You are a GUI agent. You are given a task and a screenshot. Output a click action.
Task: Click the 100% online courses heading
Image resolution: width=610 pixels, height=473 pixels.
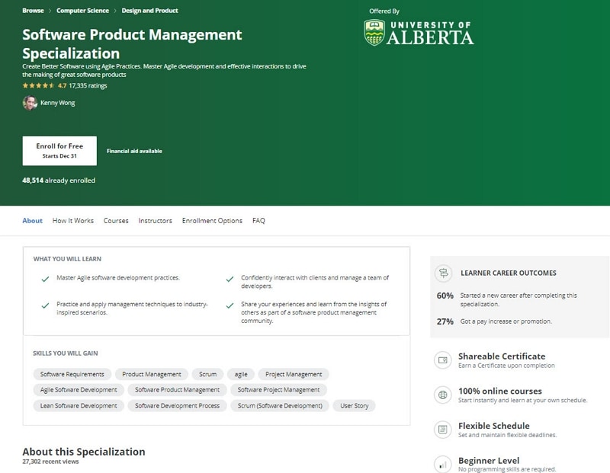[x=500, y=391]
